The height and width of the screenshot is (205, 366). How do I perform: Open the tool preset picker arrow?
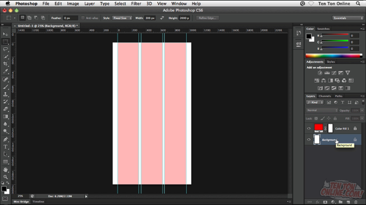pos(15,18)
